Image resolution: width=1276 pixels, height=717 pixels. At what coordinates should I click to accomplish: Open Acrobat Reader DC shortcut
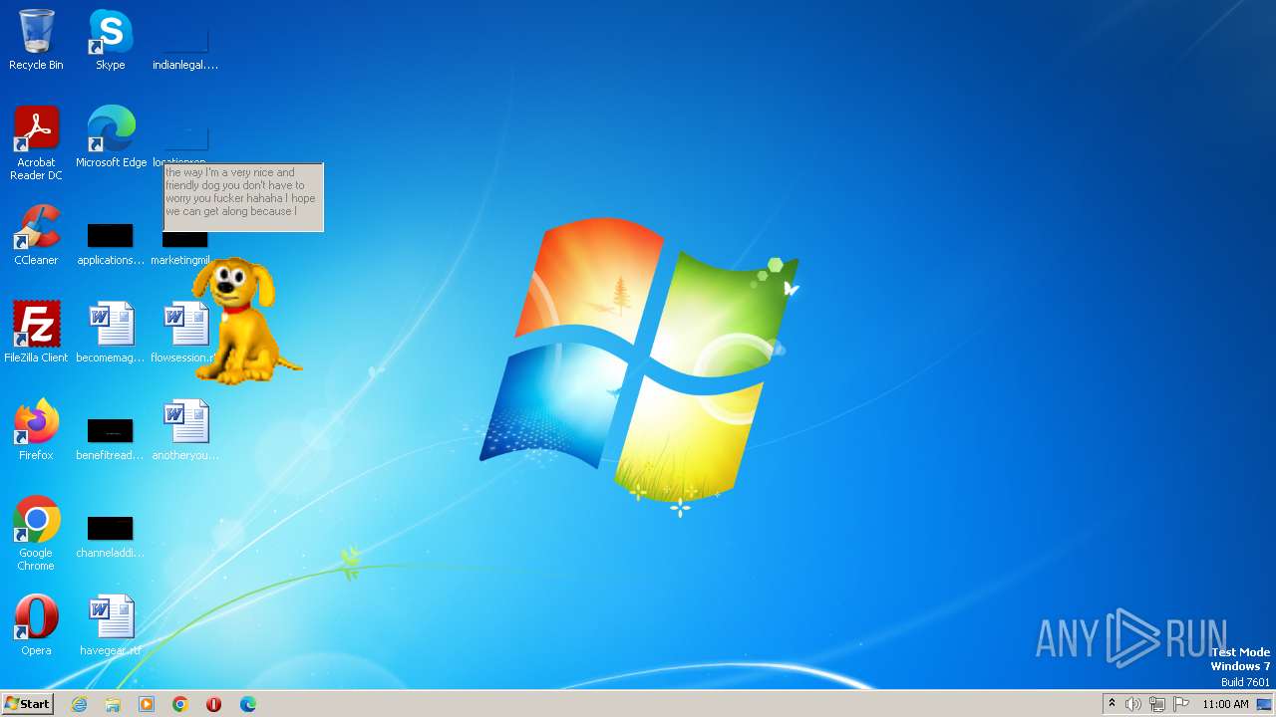tap(36, 143)
